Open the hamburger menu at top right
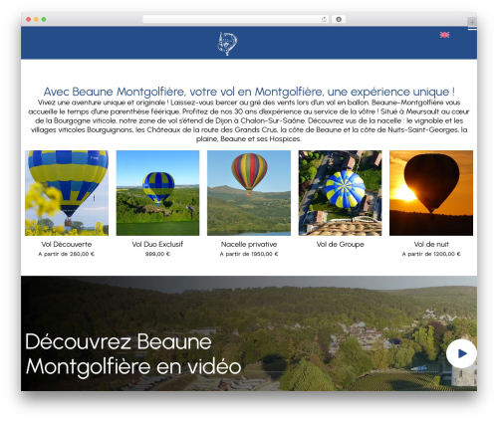Image resolution: width=498 pixels, height=421 pixels. click(472, 29)
